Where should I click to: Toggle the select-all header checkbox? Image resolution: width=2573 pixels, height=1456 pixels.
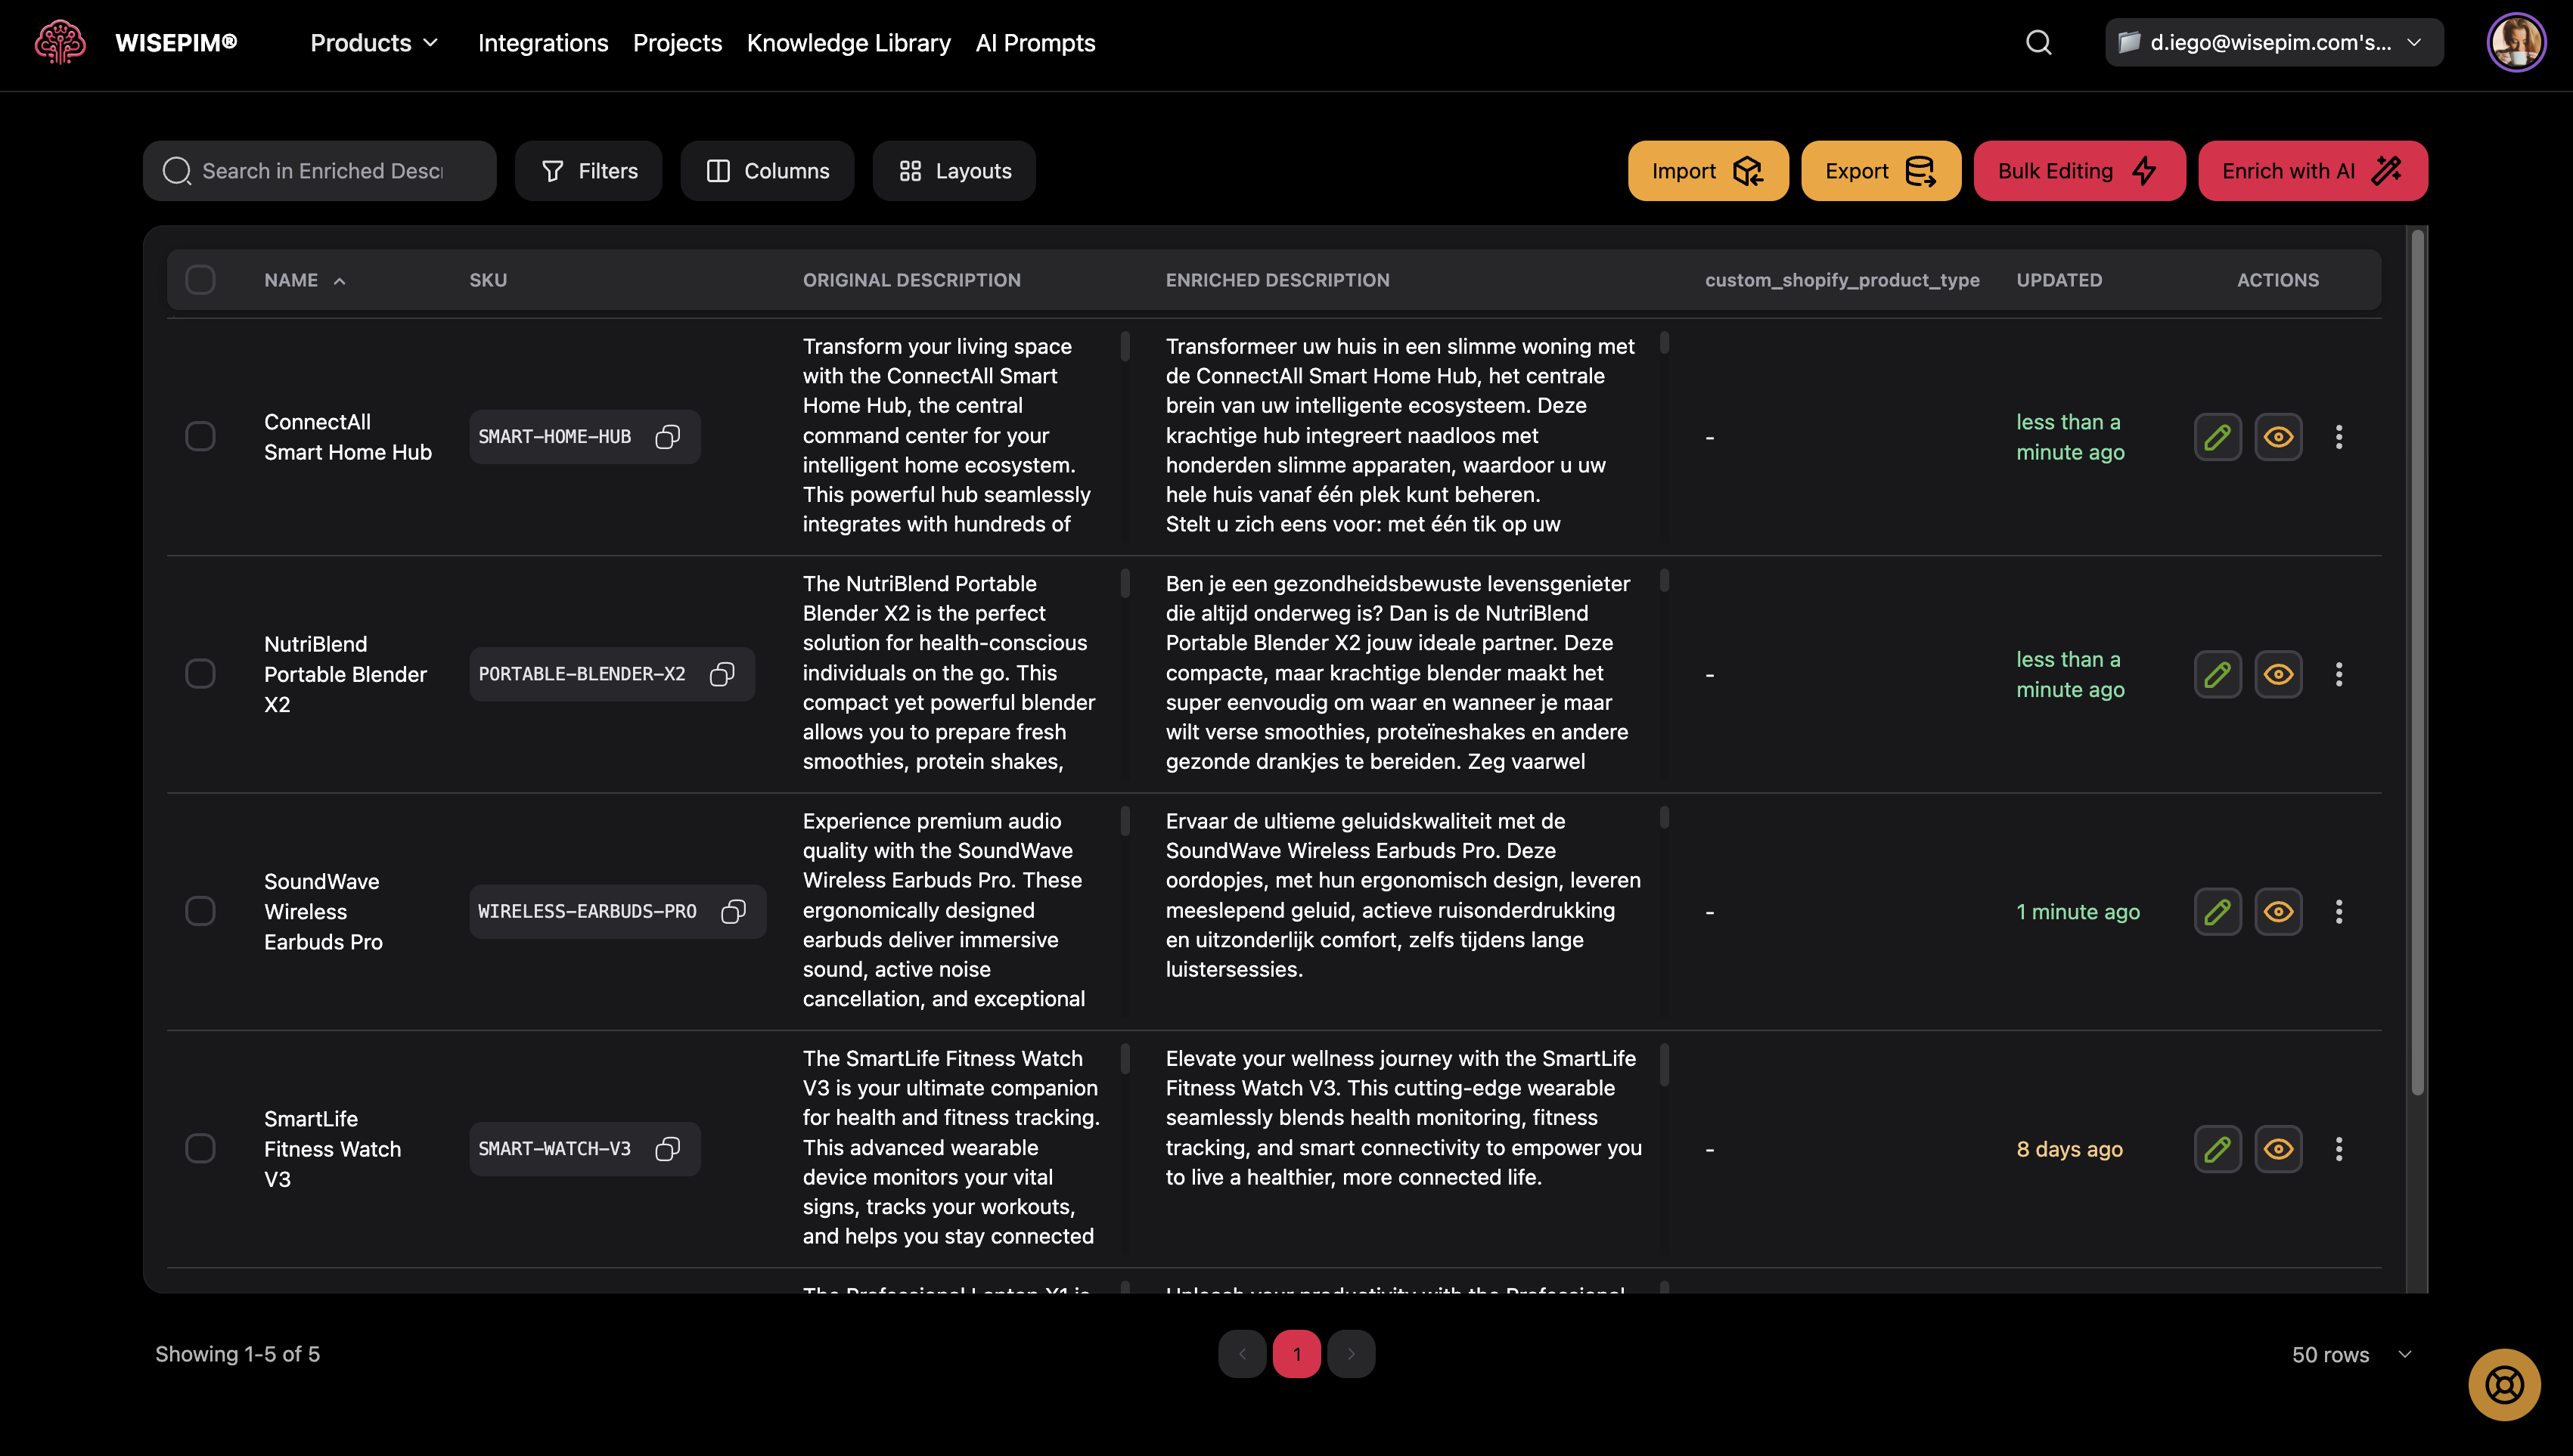200,280
